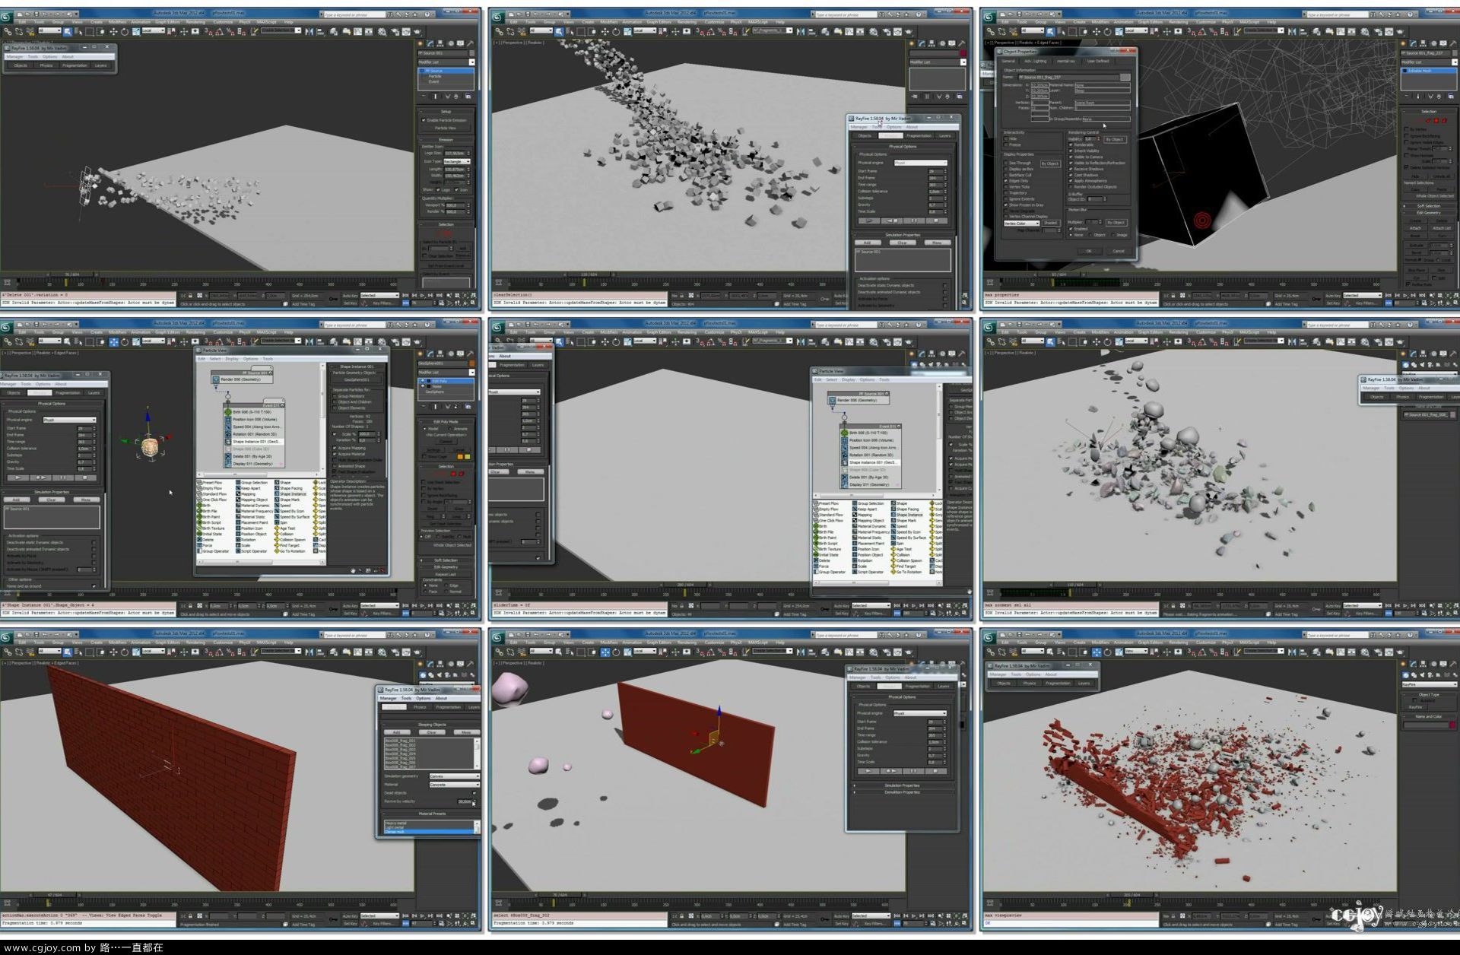Open Create tab in rock-gizmo screenshot command panel
This screenshot has width=1460, height=955.
[x=421, y=354]
